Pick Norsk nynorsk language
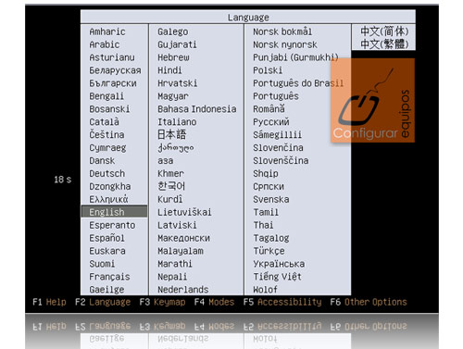The image size is (463, 349). coord(285,44)
